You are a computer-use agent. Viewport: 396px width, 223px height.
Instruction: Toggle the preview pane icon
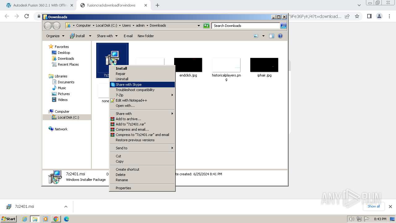[271, 36]
